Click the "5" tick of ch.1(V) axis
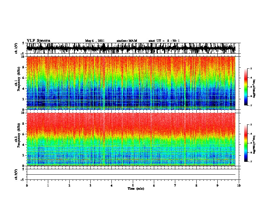Viewport: 269px width, 208px height. tap(23, 43)
